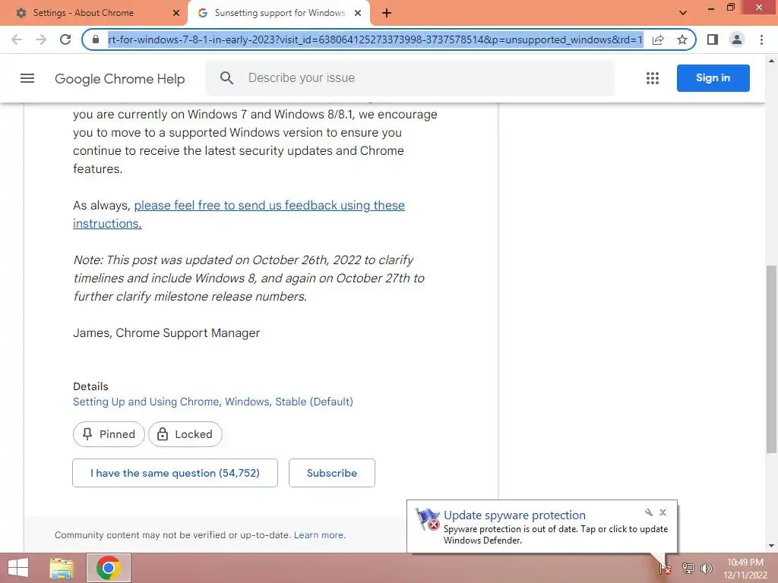
Task: Click the search magnifier icon
Action: [226, 78]
